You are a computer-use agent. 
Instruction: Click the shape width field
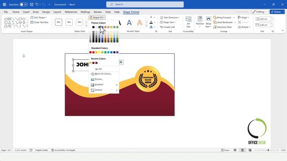point(264,25)
